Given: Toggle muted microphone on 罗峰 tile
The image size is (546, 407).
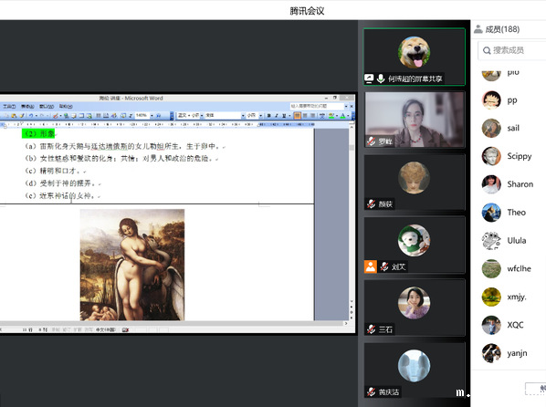Looking at the screenshot, I should 372,141.
